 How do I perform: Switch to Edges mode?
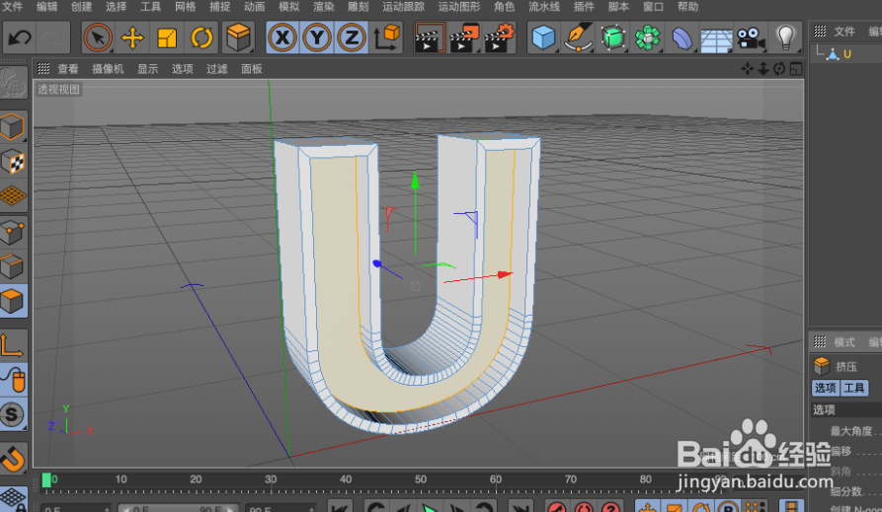[x=13, y=266]
